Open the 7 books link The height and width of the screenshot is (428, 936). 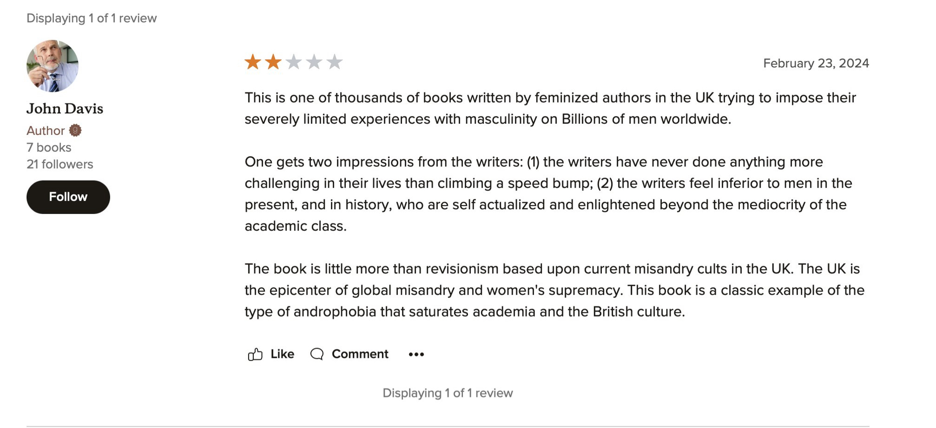tap(49, 148)
